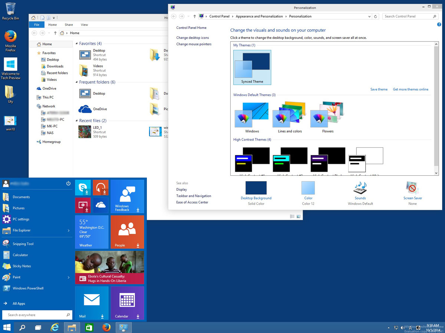The width and height of the screenshot is (445, 333).
Task: Open Taskbar and Navigation link
Action: (x=194, y=196)
